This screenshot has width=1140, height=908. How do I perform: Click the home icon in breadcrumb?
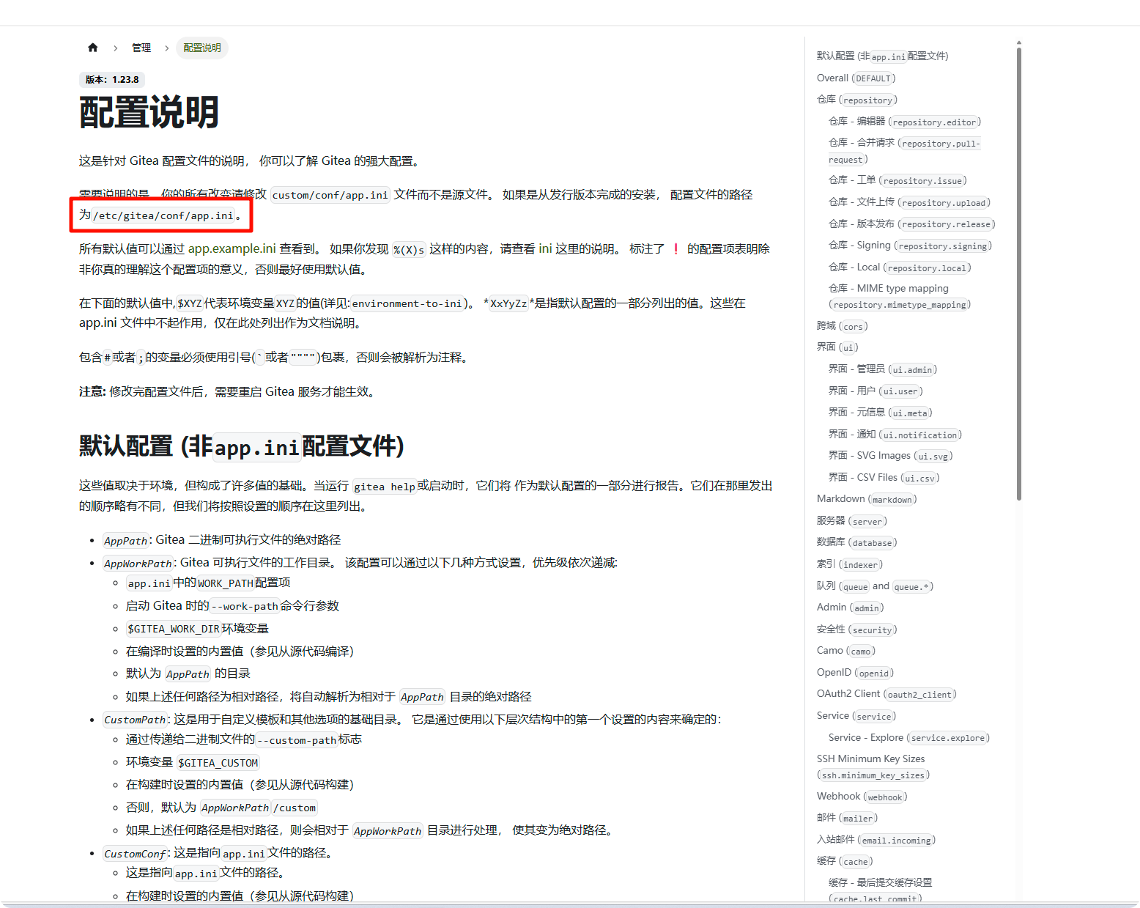tap(92, 48)
